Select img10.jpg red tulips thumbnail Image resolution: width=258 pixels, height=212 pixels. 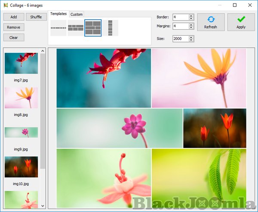[21, 167]
